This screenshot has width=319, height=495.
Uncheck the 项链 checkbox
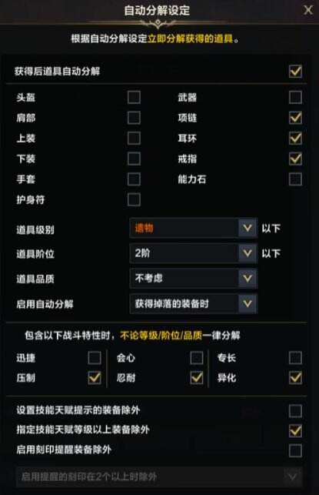(295, 118)
